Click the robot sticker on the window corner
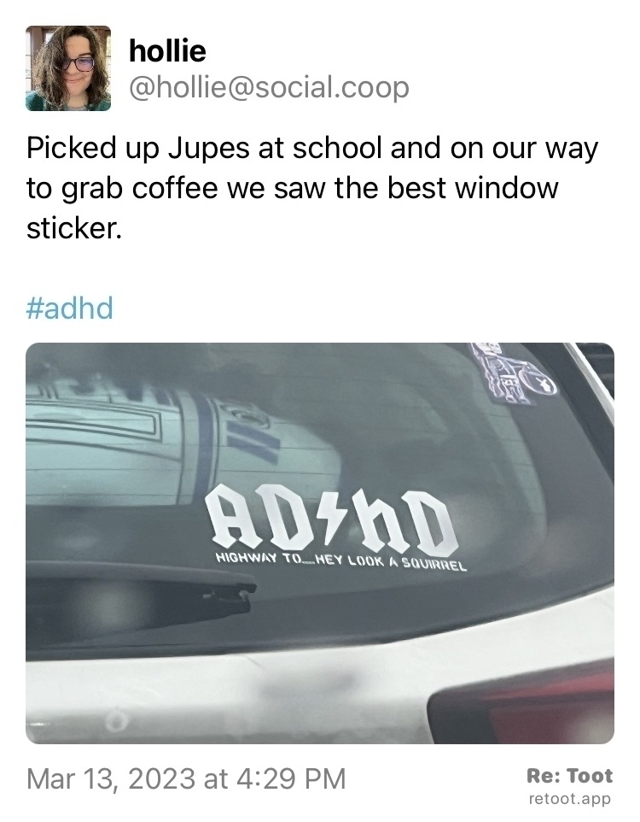This screenshot has width=640, height=822. pyautogui.click(x=512, y=375)
